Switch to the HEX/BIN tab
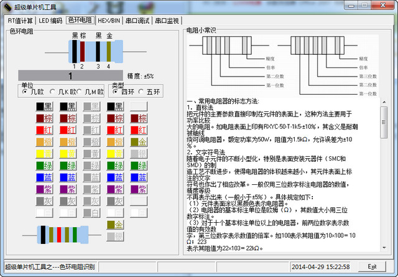The height and width of the screenshot is (277, 398). coord(109,20)
